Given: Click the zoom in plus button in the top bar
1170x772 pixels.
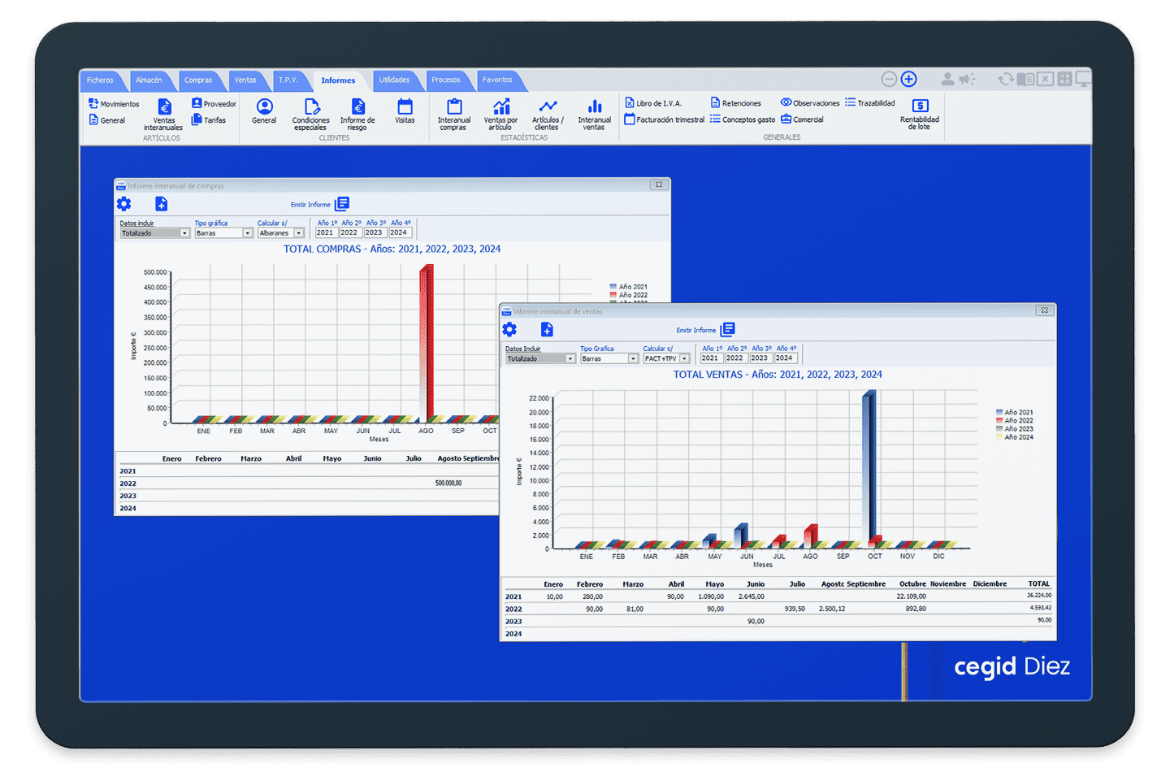Looking at the screenshot, I should (909, 79).
